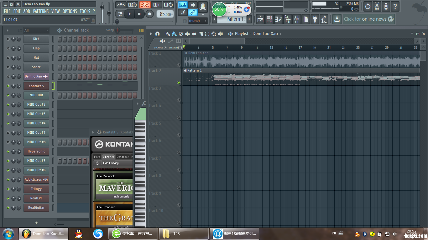The width and height of the screenshot is (428, 240).
Task: Select the Paint brush tool in playlist
Action: (174, 34)
